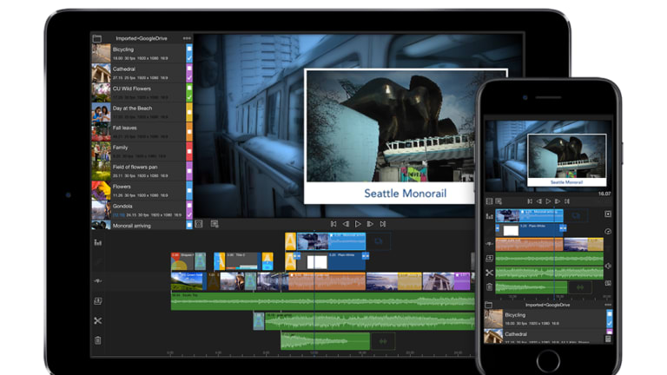
Task: Tap the layout icon below iPad preview
Action: pos(215,224)
